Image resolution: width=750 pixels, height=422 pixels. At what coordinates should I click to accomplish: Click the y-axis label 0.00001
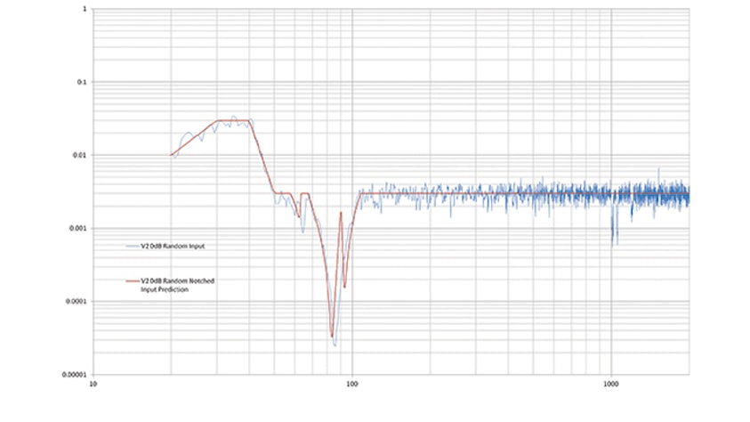point(75,375)
